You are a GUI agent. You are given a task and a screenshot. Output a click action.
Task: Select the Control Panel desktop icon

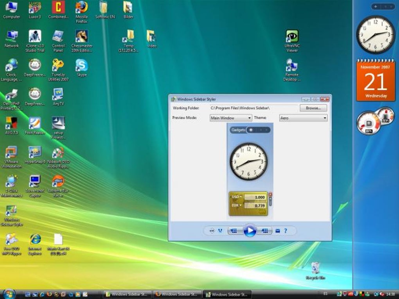(x=58, y=41)
